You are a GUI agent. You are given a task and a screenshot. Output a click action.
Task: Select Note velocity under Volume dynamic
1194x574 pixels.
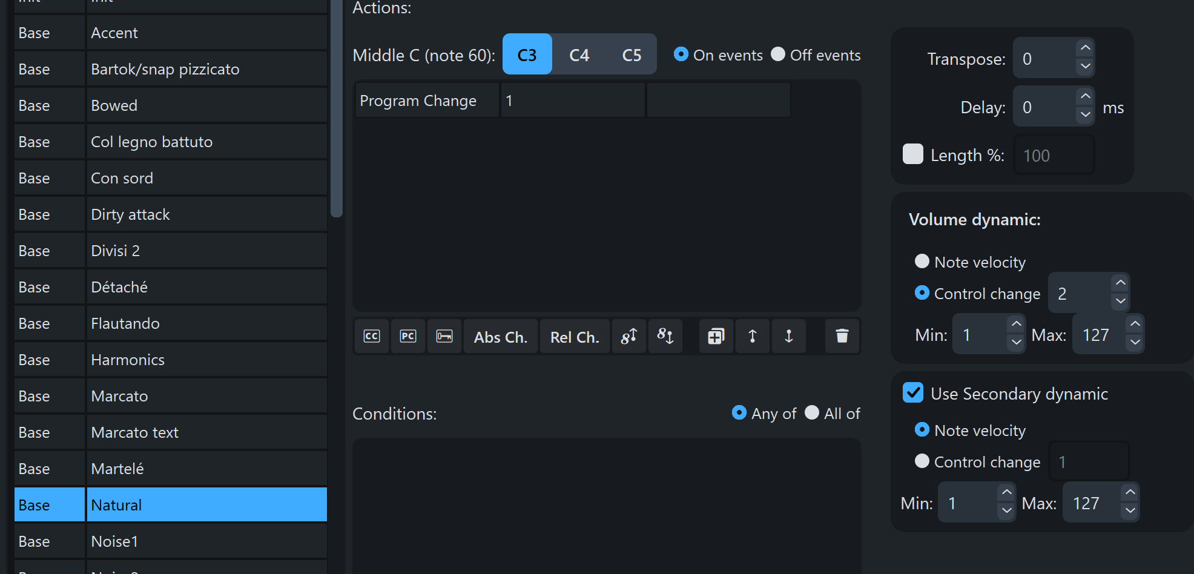[922, 262]
